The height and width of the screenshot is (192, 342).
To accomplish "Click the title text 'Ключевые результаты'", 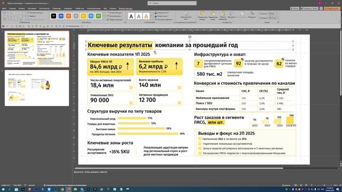I will click(120, 45).
